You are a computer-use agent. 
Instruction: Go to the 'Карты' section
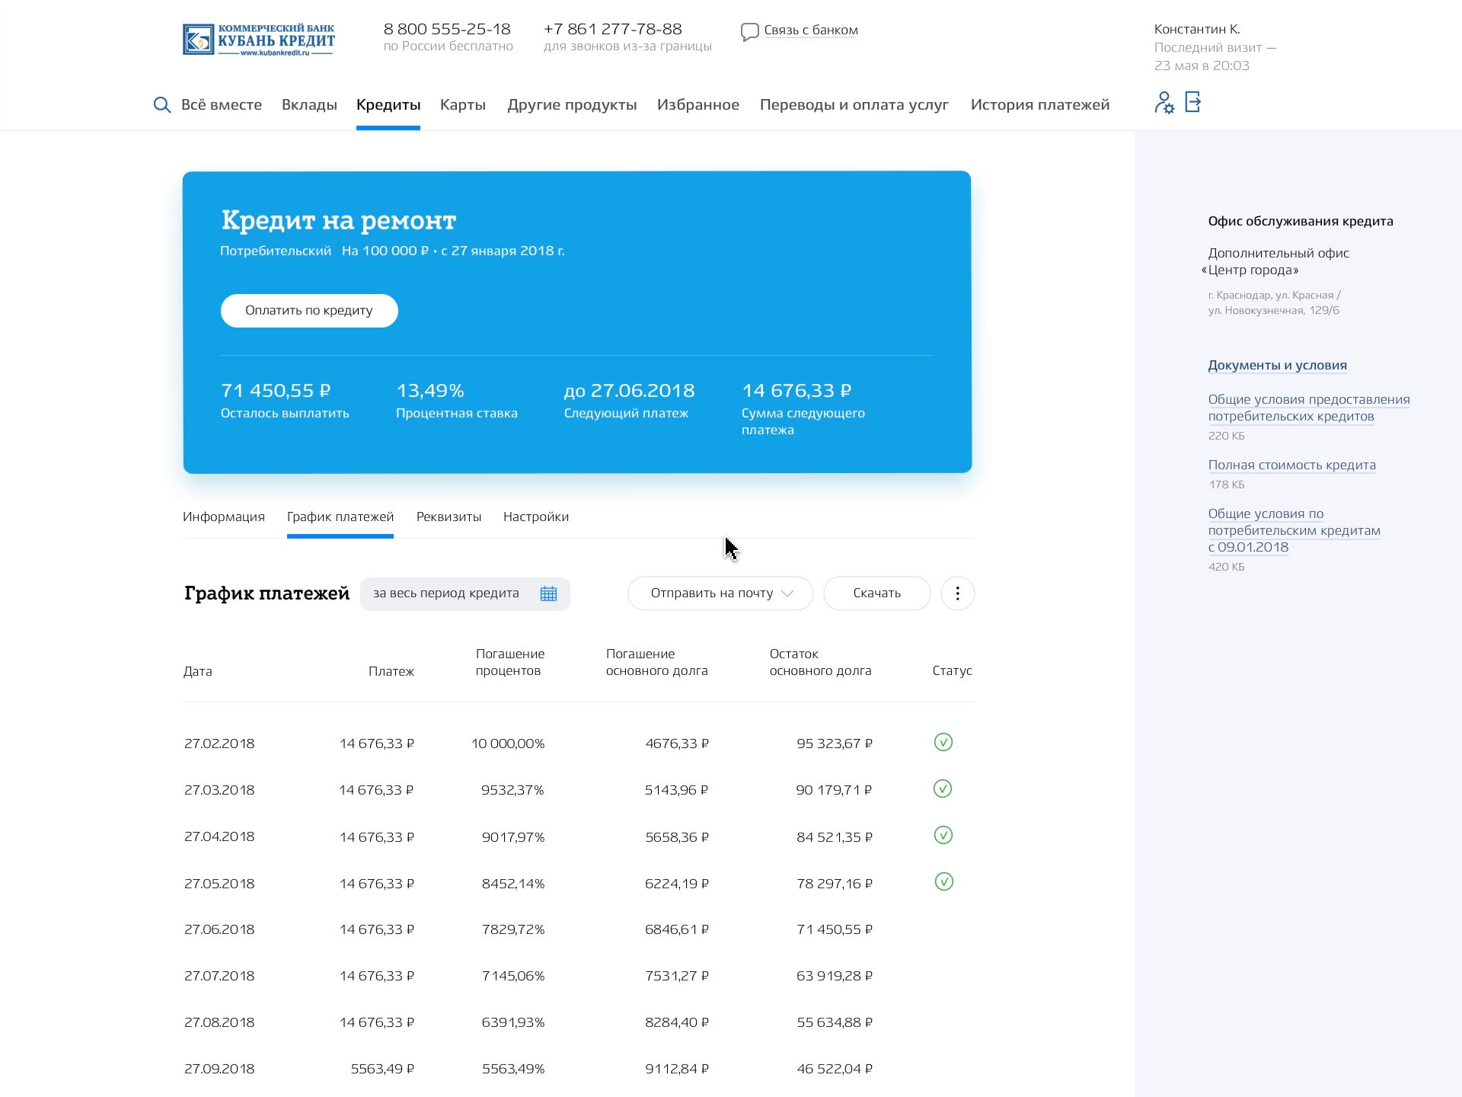463,105
